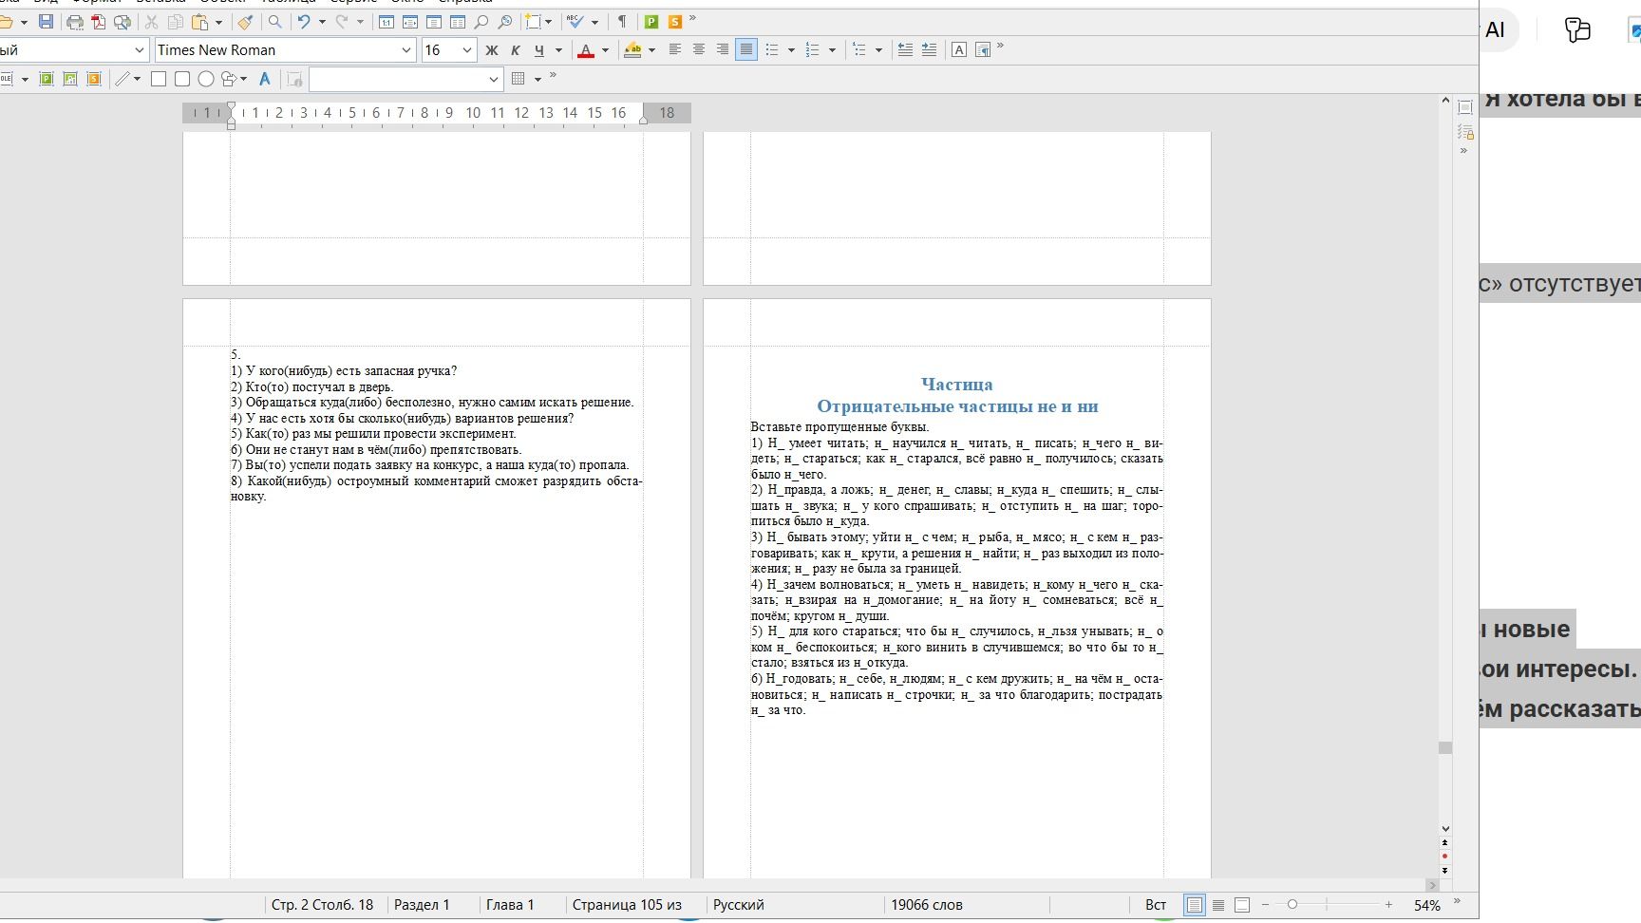Open the Character formatting dialog icon

click(959, 49)
